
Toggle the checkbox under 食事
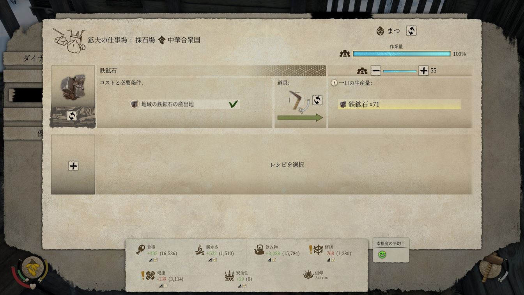coord(155,260)
